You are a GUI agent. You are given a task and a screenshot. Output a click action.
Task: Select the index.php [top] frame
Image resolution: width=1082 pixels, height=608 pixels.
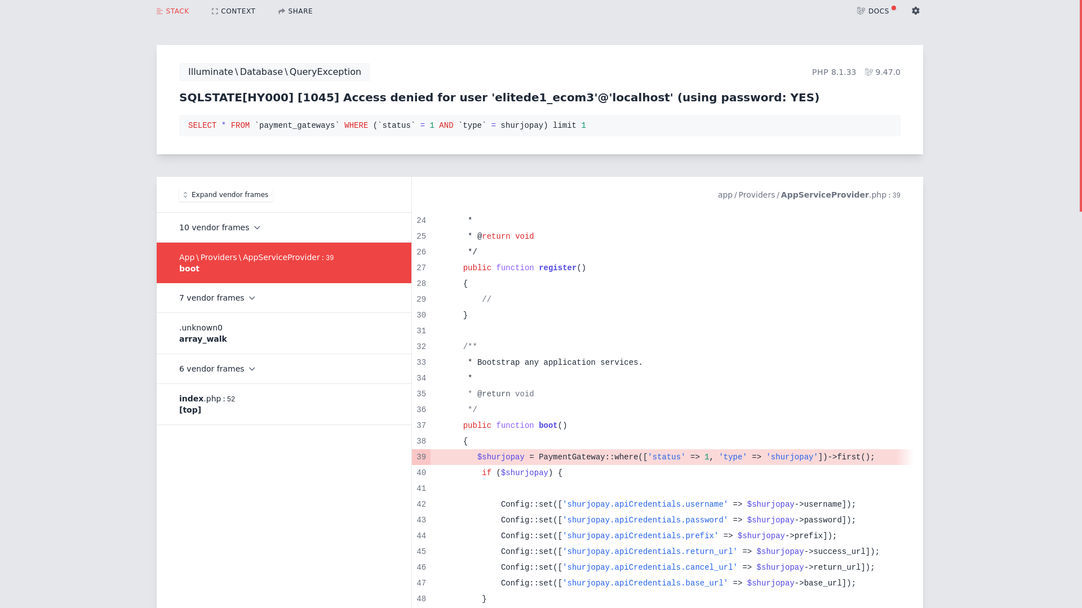coord(284,404)
